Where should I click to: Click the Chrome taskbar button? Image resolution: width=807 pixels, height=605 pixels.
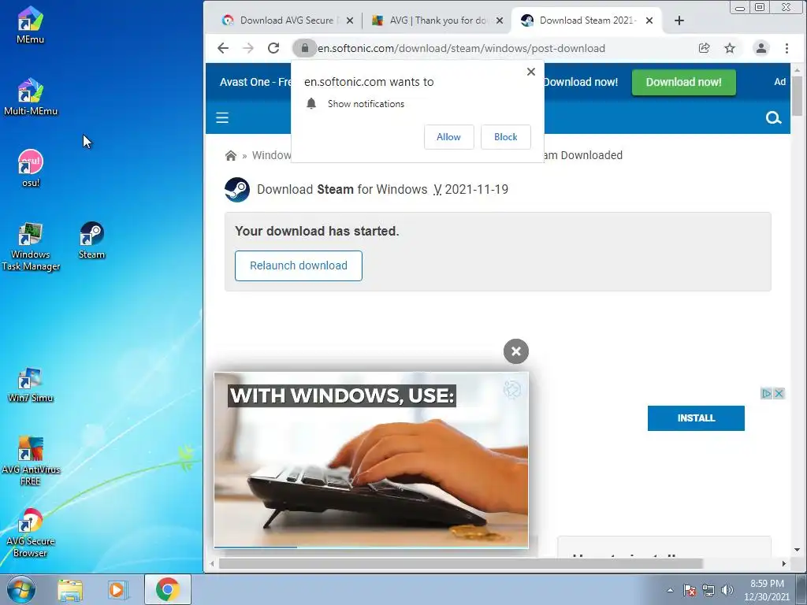click(168, 589)
